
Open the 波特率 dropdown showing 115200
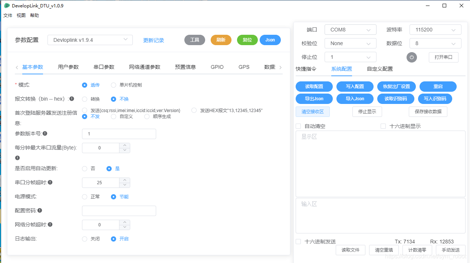tap(435, 30)
